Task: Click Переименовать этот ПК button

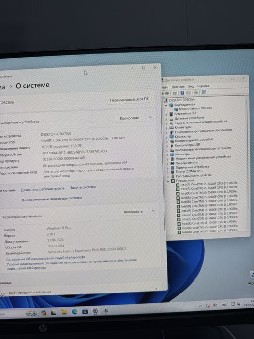Action: coord(129,100)
